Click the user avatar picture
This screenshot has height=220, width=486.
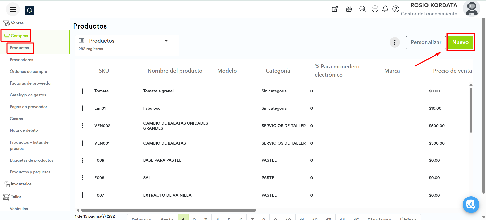471,9
